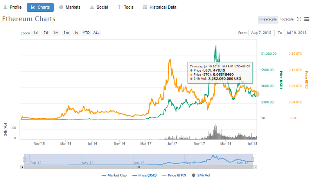313x181 pixels.
Task: Toggle Market Cap series in legend
Action: pos(114,176)
